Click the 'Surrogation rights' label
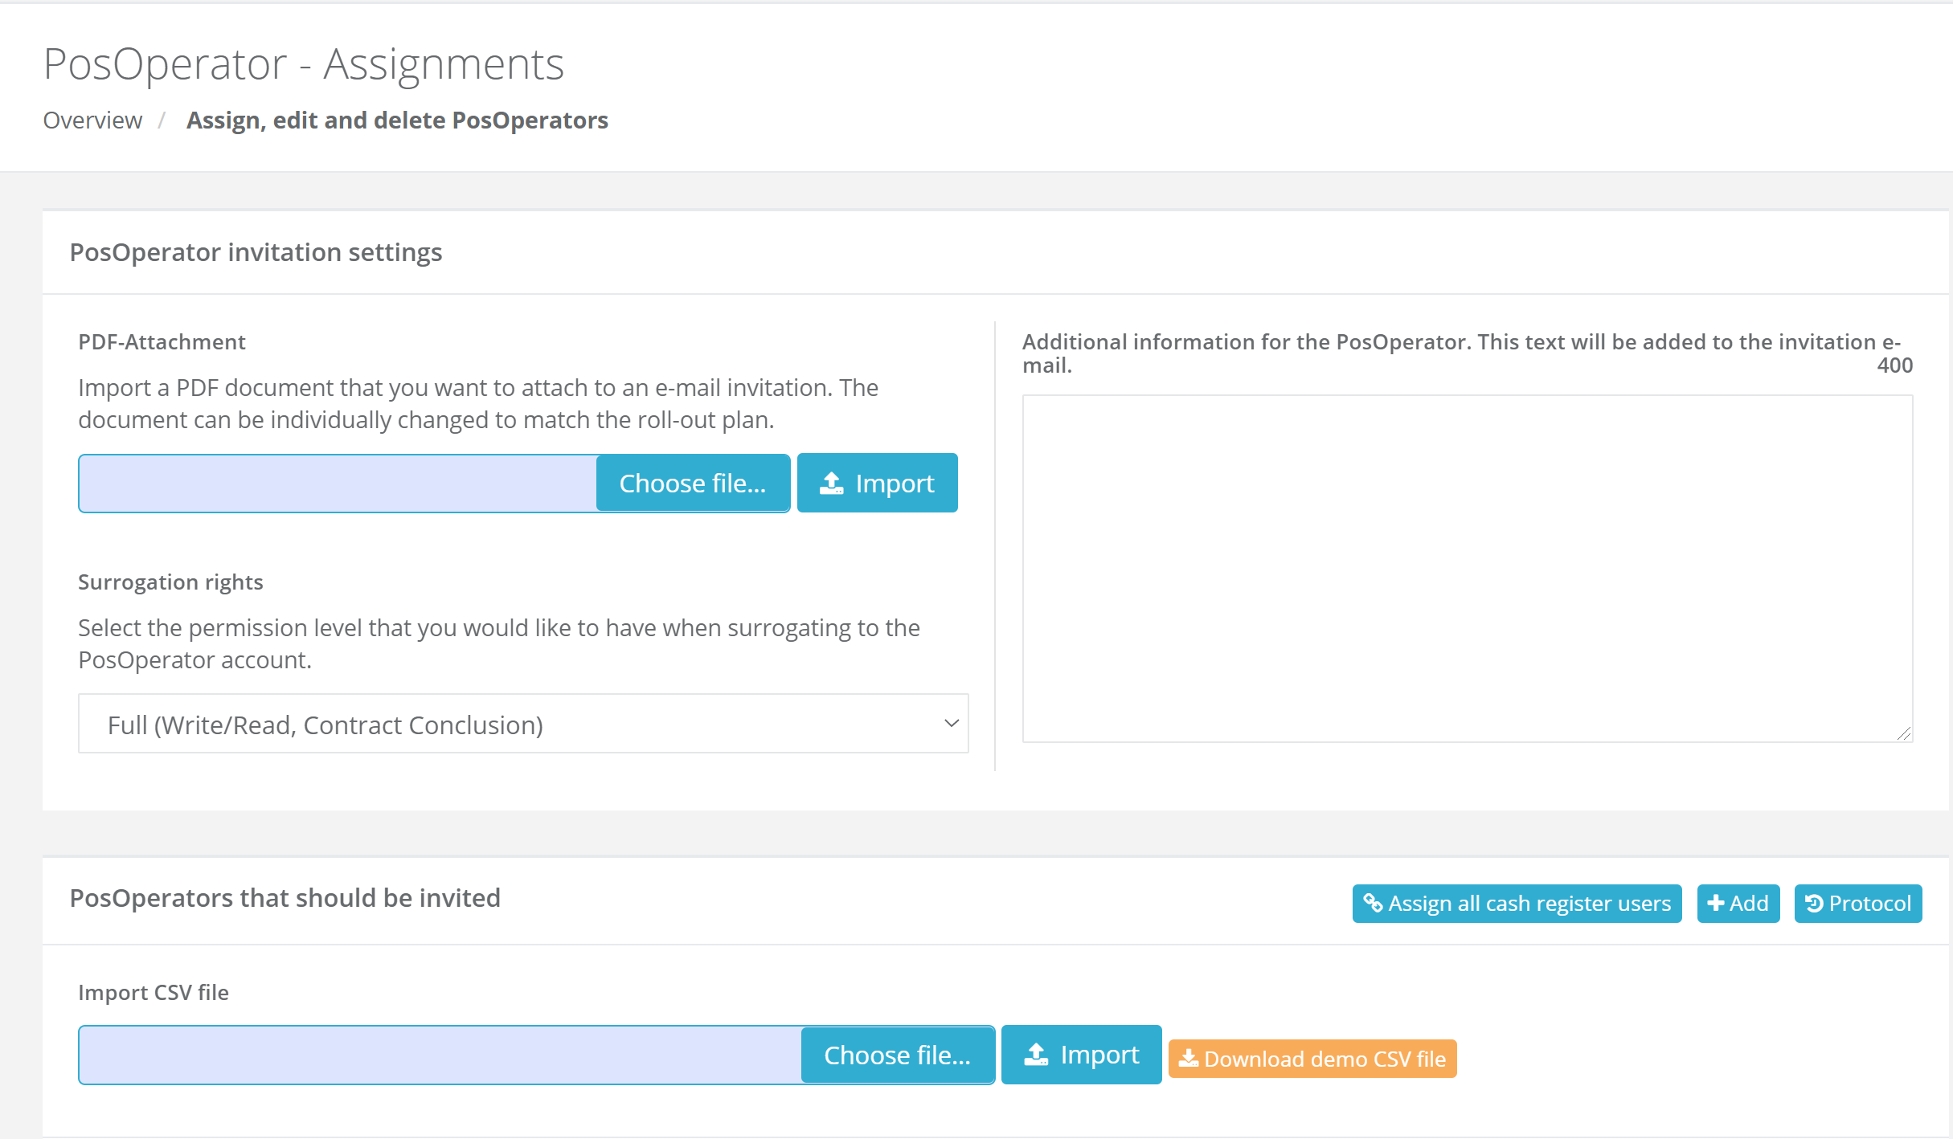The width and height of the screenshot is (1953, 1139). (x=170, y=582)
